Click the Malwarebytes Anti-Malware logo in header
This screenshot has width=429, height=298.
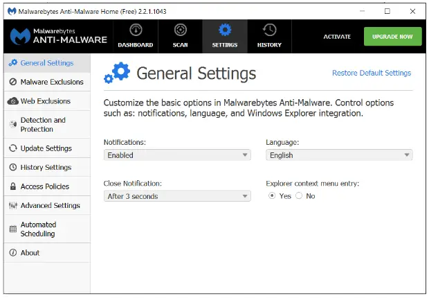tap(59, 36)
